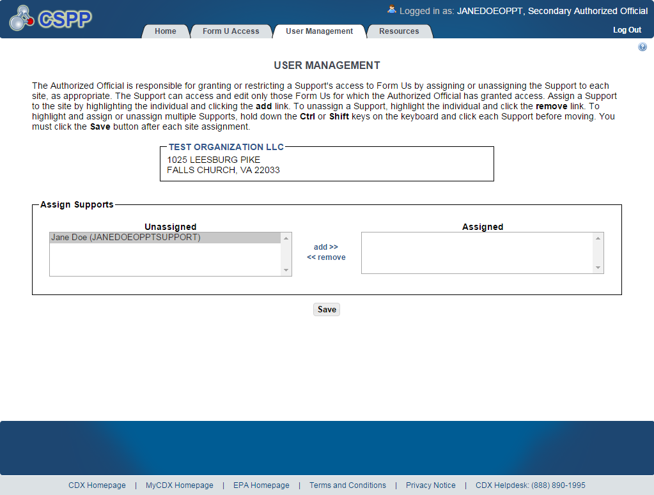Open the help question mark icon
Viewport: 654px width, 495px height.
(642, 47)
